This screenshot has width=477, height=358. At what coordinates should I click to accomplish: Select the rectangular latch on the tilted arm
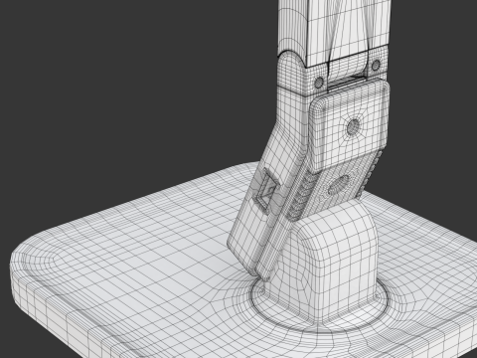(x=266, y=190)
